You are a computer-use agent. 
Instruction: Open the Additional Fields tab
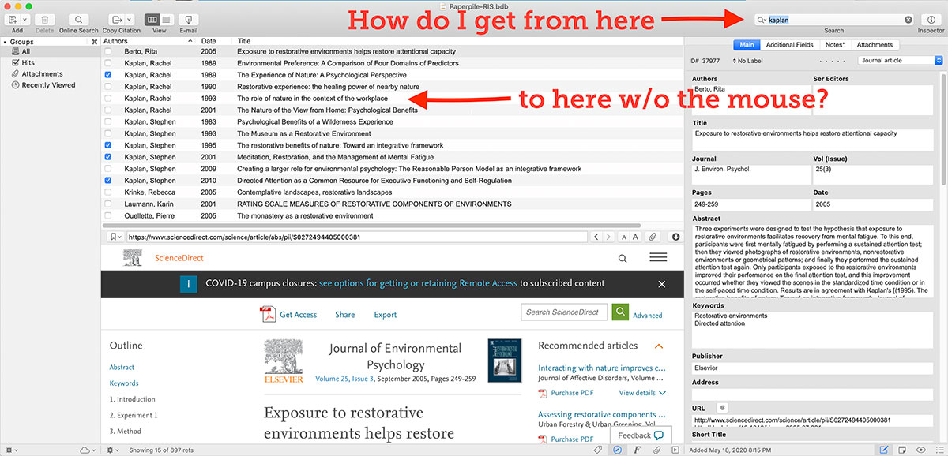tap(790, 45)
